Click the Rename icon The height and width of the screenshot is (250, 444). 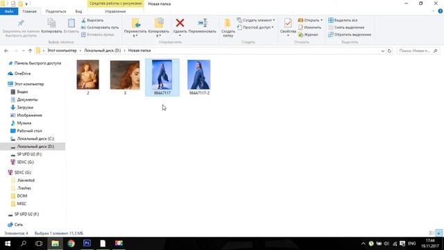tap(203, 23)
